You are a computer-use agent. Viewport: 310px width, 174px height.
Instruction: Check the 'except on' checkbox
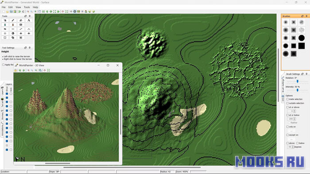coord(287,135)
